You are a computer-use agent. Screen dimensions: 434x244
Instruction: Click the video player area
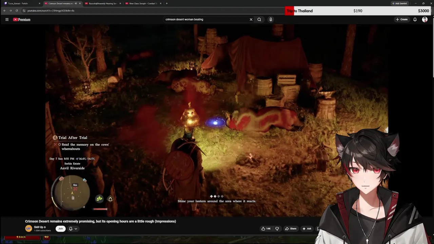(217, 120)
